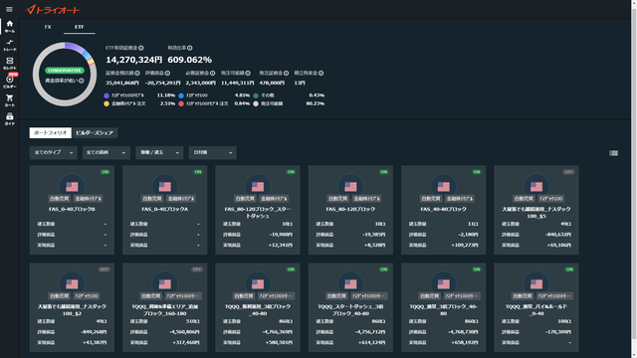Screen dimensions: 637x358
Task: Toggle OFF switch of ナスダック100_$5 card
Action: [x=568, y=172]
